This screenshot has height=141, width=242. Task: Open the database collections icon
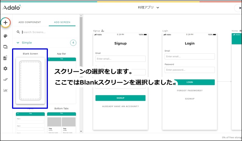(5, 58)
